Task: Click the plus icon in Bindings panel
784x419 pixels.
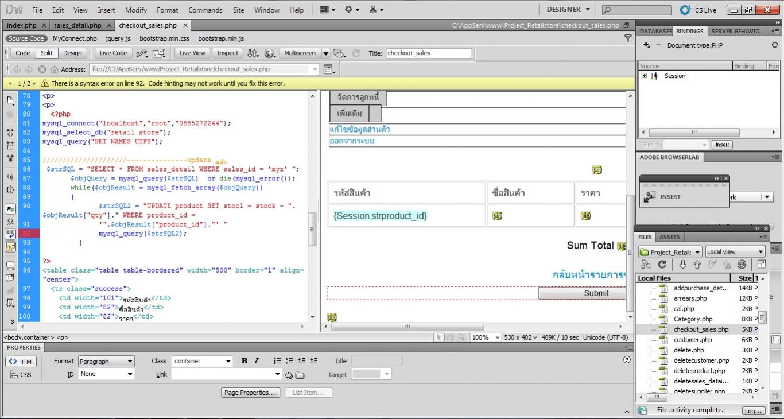Action: click(646, 45)
